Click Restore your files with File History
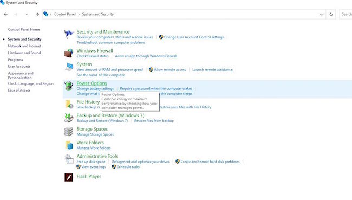This screenshot has height=200, width=352. pyautogui.click(x=185, y=107)
